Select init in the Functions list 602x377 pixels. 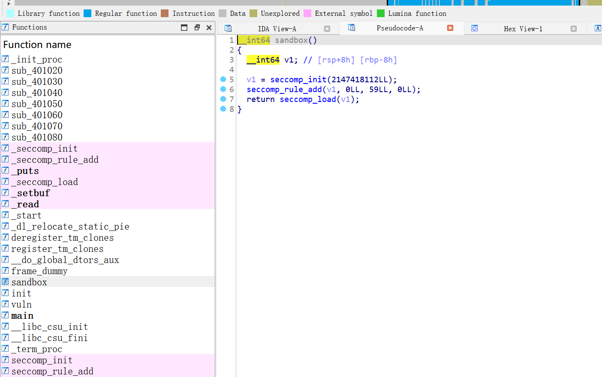[108, 293]
